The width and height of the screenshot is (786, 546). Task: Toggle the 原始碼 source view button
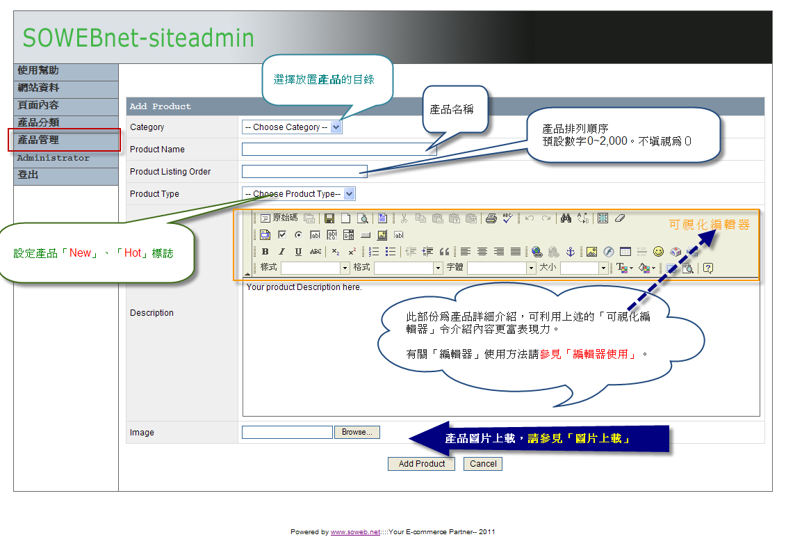[x=279, y=218]
